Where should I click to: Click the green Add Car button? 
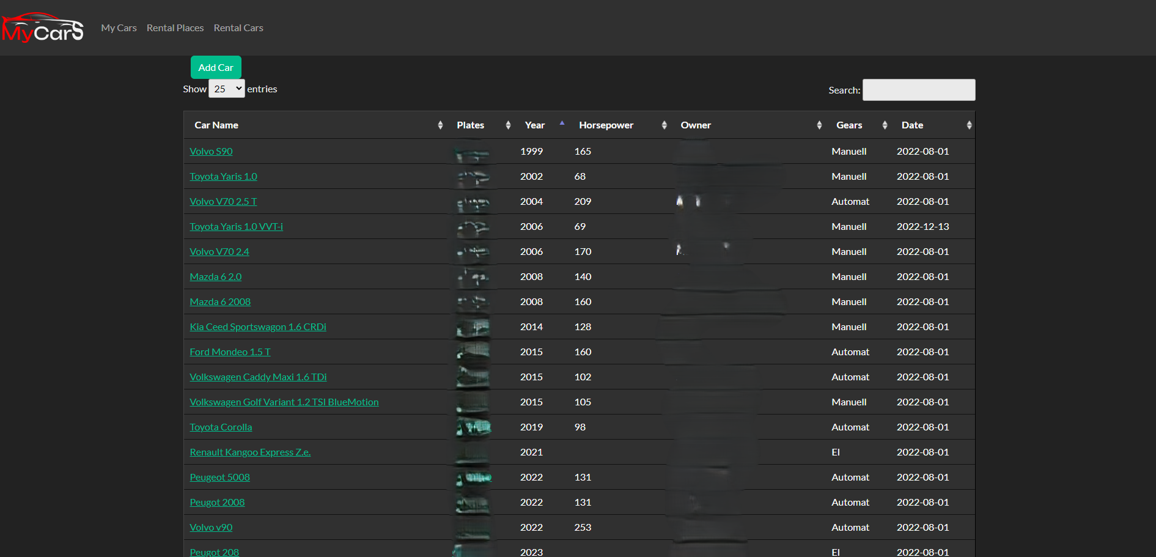click(x=216, y=67)
